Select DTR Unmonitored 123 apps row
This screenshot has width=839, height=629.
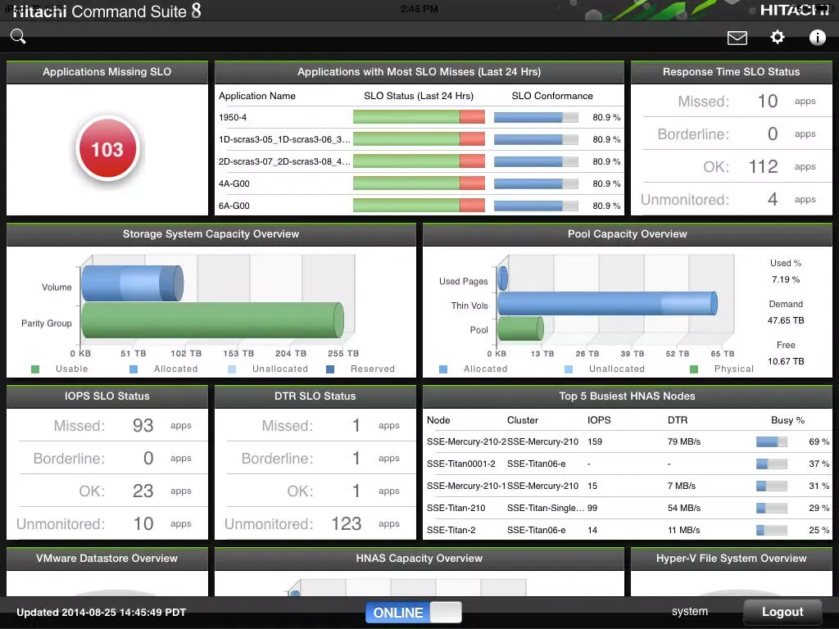[x=315, y=523]
